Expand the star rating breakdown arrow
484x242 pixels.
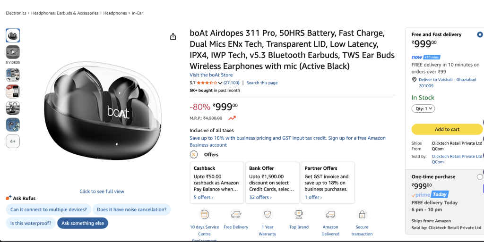(220, 83)
